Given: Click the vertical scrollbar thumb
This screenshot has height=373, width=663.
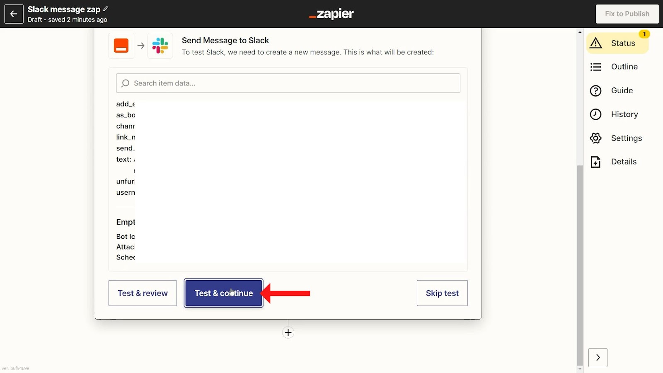Looking at the screenshot, I should click(580, 265).
